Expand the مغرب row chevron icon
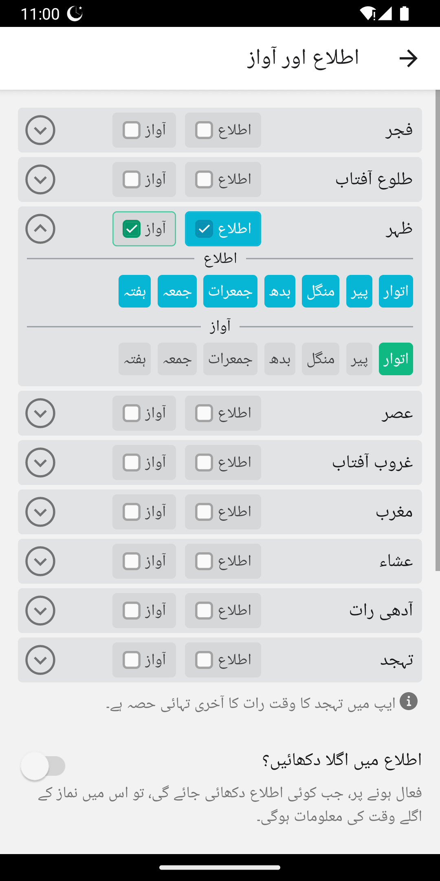This screenshot has width=440, height=881. point(40,512)
